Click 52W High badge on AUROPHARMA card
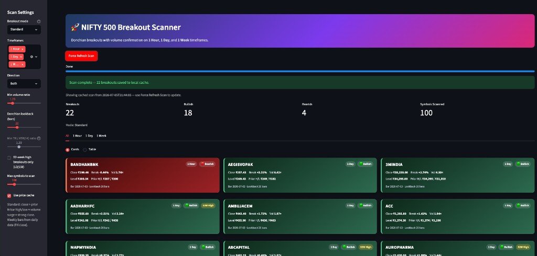Screen dimensions: 537x256 pyautogui.click(x=523, y=247)
